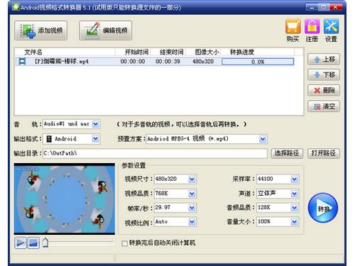The image size is (355, 266).
Task: Move selected file up with 上移
Action: 324,59
